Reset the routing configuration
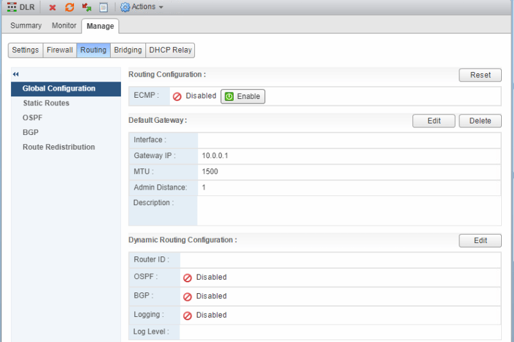This screenshot has width=514, height=342. [480, 75]
